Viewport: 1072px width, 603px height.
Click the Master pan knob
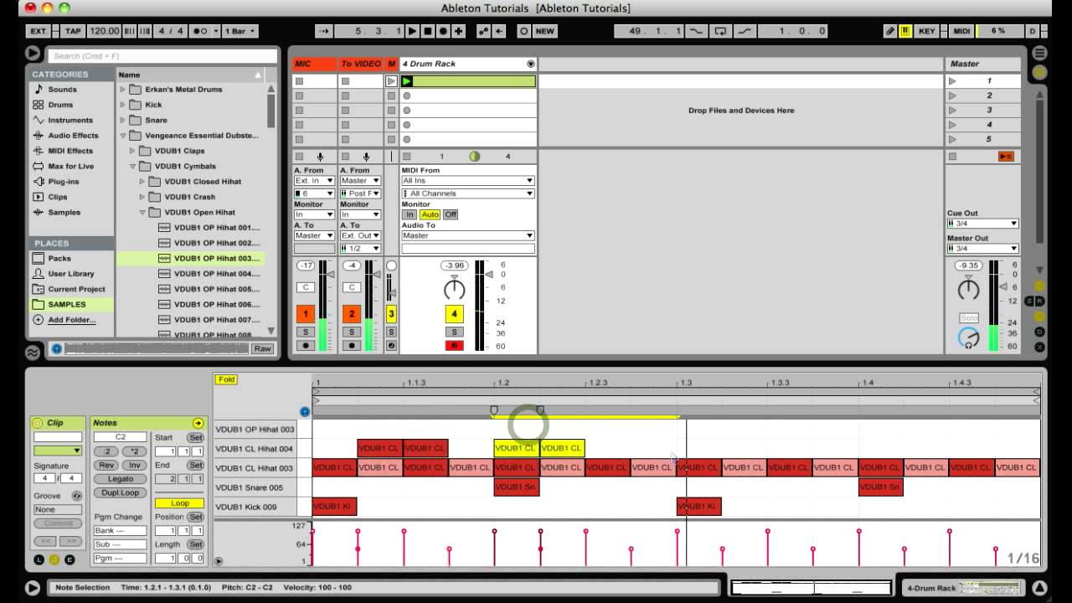click(x=968, y=289)
